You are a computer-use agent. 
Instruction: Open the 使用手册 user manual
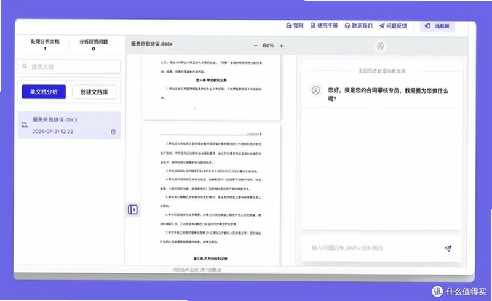(324, 25)
